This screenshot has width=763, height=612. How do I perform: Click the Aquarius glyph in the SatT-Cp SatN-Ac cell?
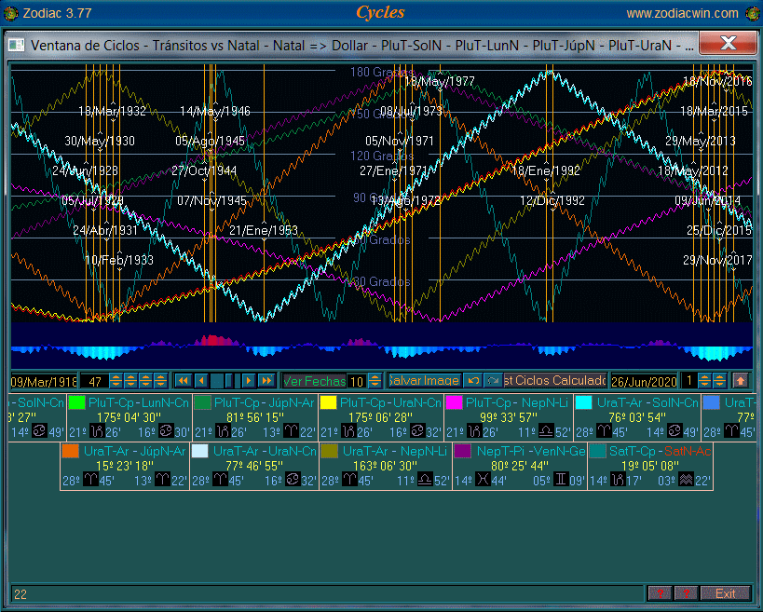(x=686, y=480)
